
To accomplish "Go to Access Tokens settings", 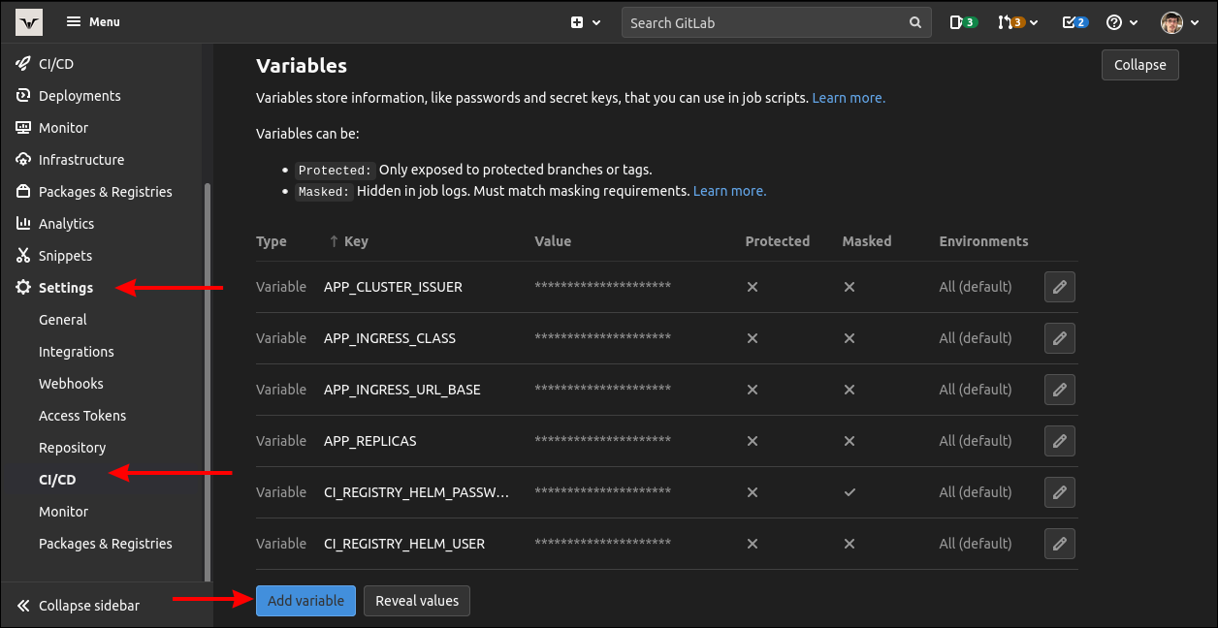I will pos(82,416).
